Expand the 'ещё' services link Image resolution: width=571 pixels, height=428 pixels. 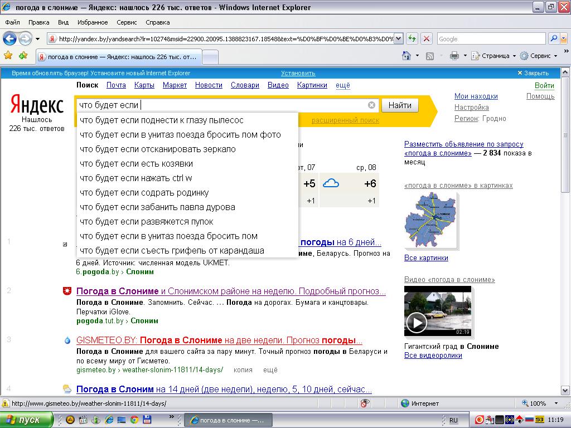[x=343, y=85]
